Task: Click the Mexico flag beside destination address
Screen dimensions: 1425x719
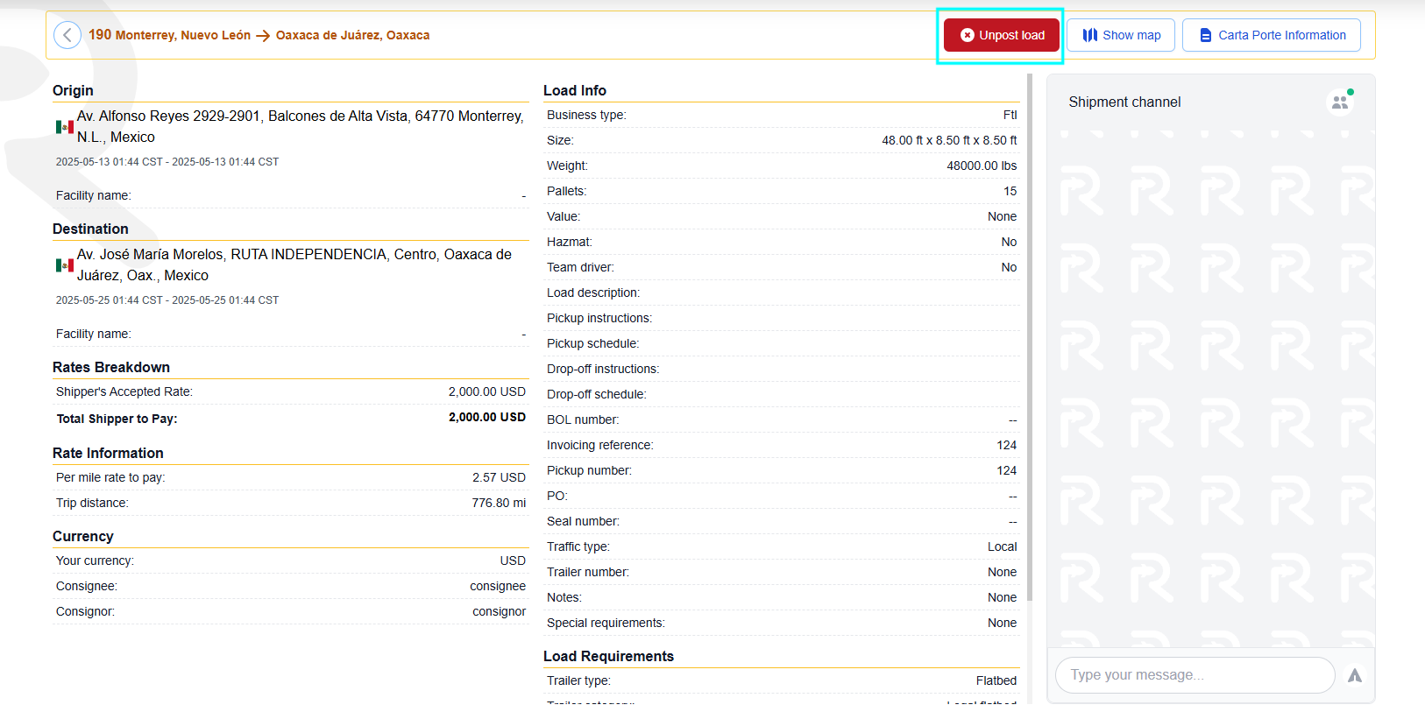Action: (x=65, y=265)
